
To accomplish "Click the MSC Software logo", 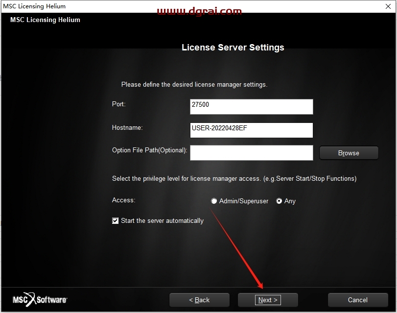I will [40, 300].
